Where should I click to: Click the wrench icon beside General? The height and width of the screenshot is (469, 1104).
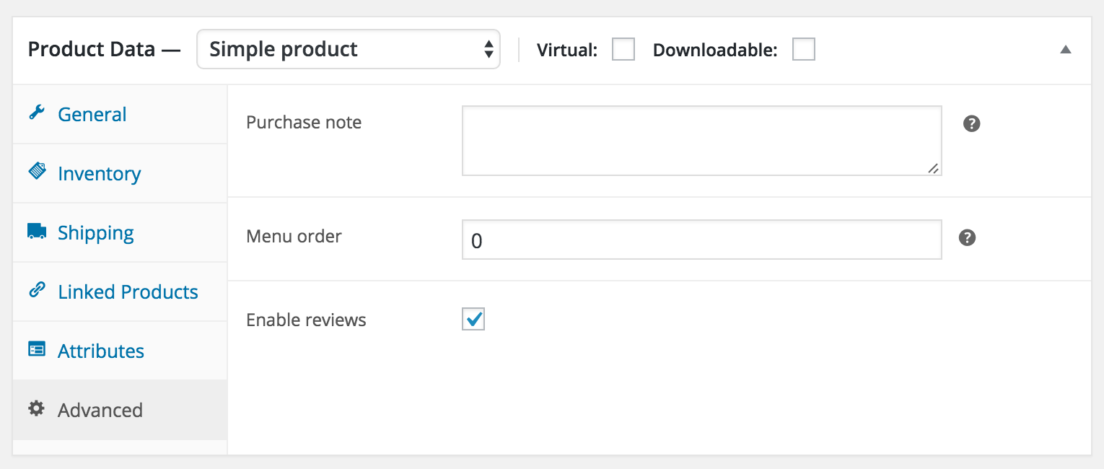[36, 113]
